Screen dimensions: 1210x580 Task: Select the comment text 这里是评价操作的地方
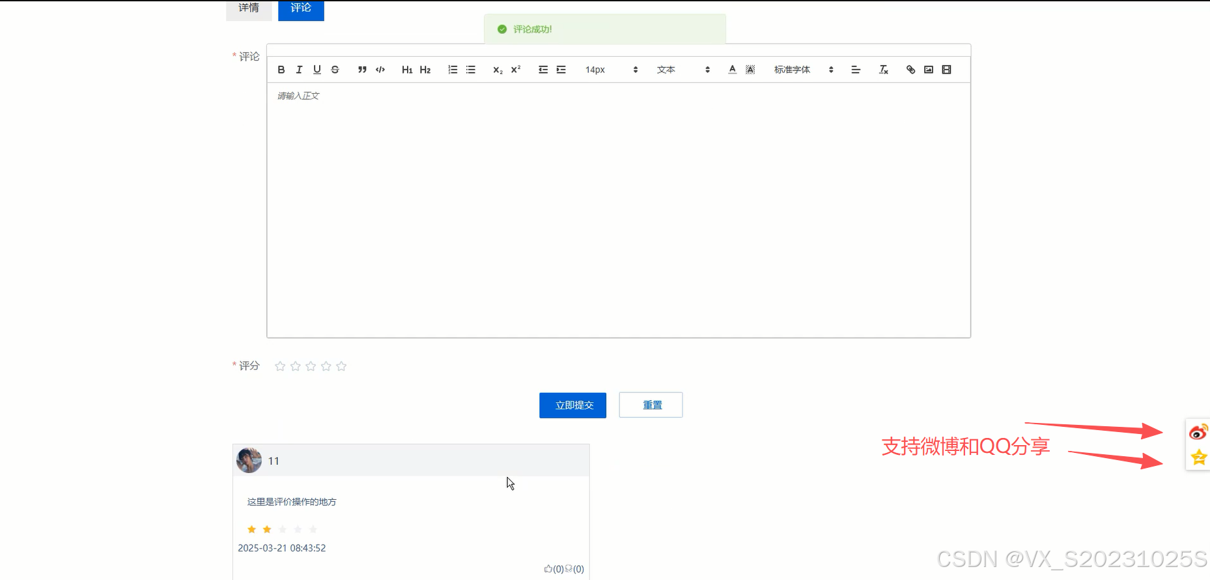coord(292,502)
